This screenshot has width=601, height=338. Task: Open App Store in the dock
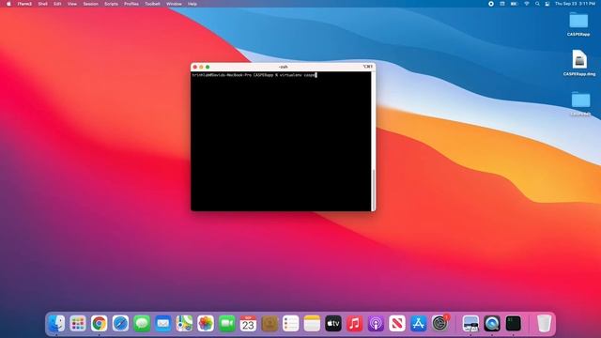coord(418,323)
